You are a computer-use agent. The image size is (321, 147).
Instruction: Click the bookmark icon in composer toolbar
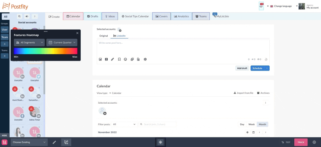click(x=119, y=59)
